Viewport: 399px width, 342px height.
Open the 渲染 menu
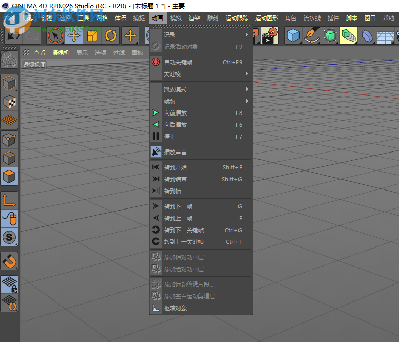pos(194,18)
